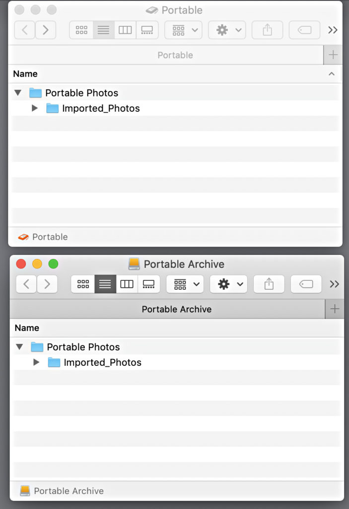
Task: Add new tab in Portable Archive window
Action: (335, 309)
